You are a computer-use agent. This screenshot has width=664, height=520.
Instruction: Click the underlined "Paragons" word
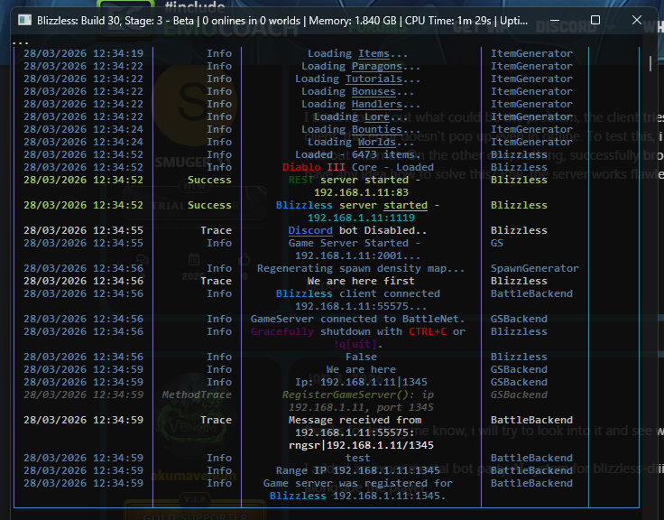[x=377, y=66]
